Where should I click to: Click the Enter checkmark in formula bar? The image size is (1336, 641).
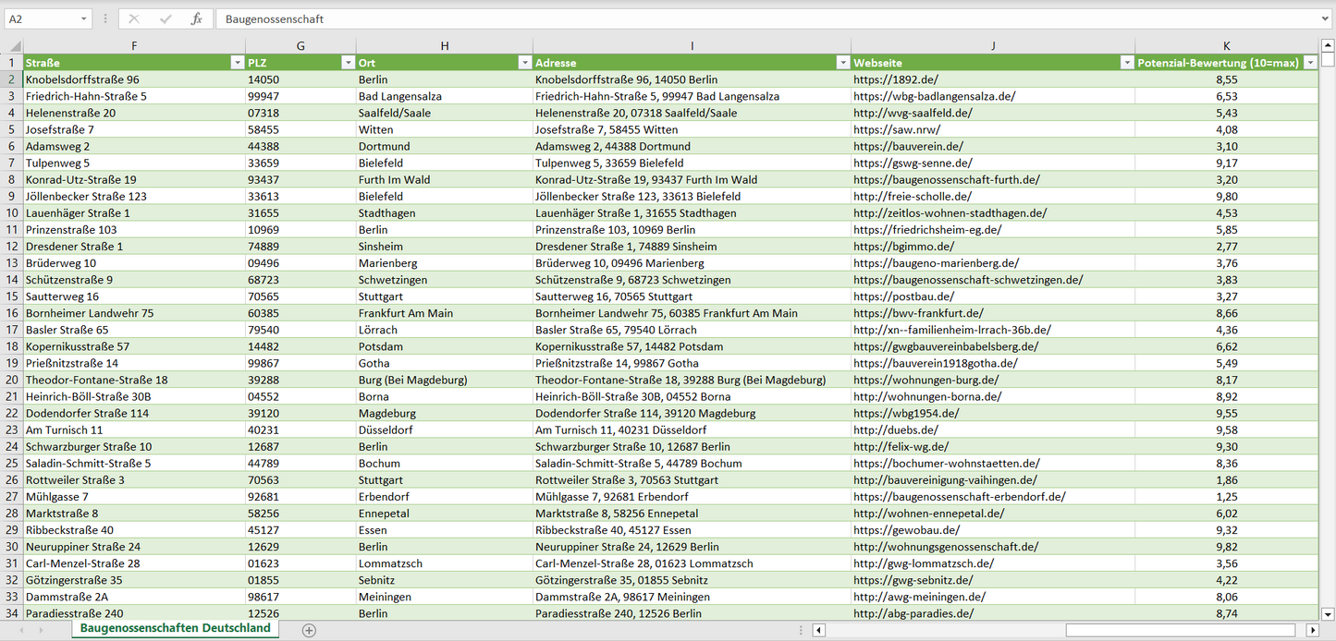click(165, 18)
